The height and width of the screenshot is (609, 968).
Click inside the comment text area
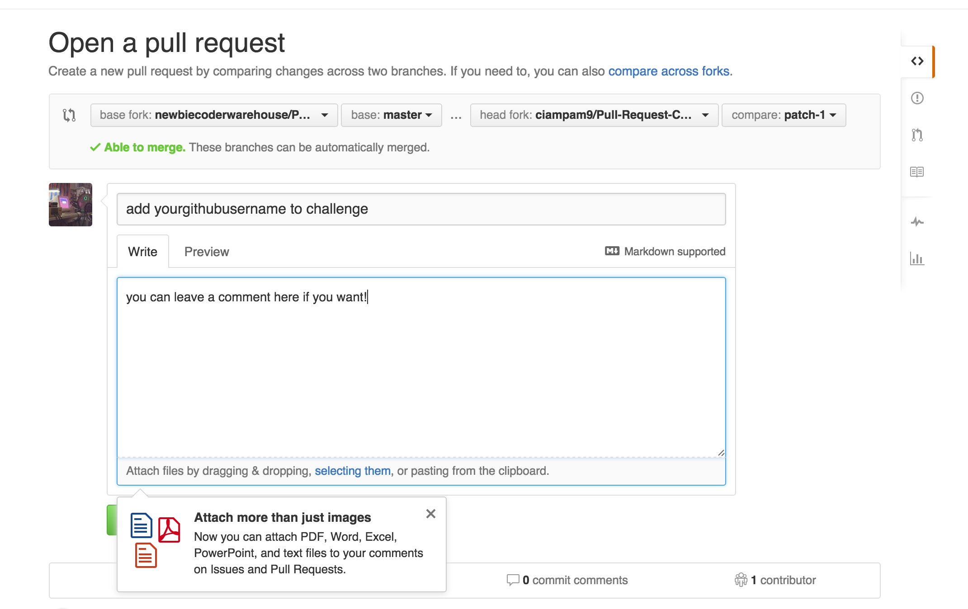pos(421,370)
